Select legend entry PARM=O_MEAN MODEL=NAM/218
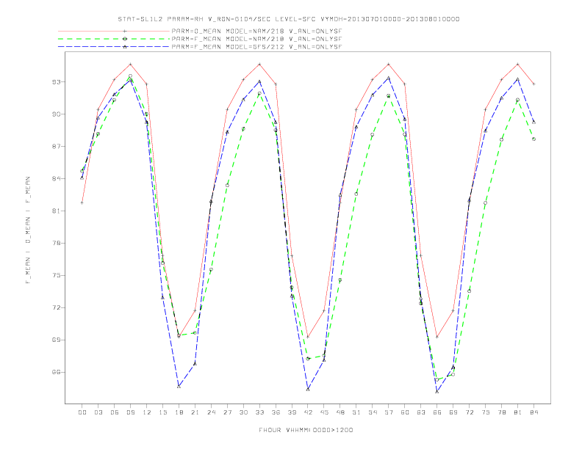This screenshot has width=582, height=449. [x=256, y=31]
